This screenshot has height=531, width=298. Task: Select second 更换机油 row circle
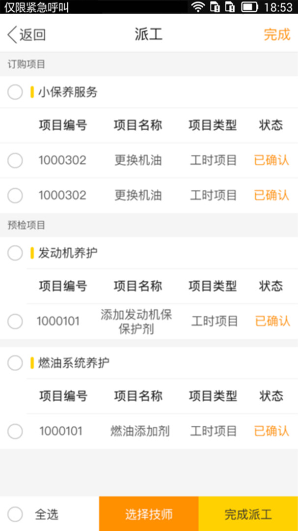[x=15, y=196]
